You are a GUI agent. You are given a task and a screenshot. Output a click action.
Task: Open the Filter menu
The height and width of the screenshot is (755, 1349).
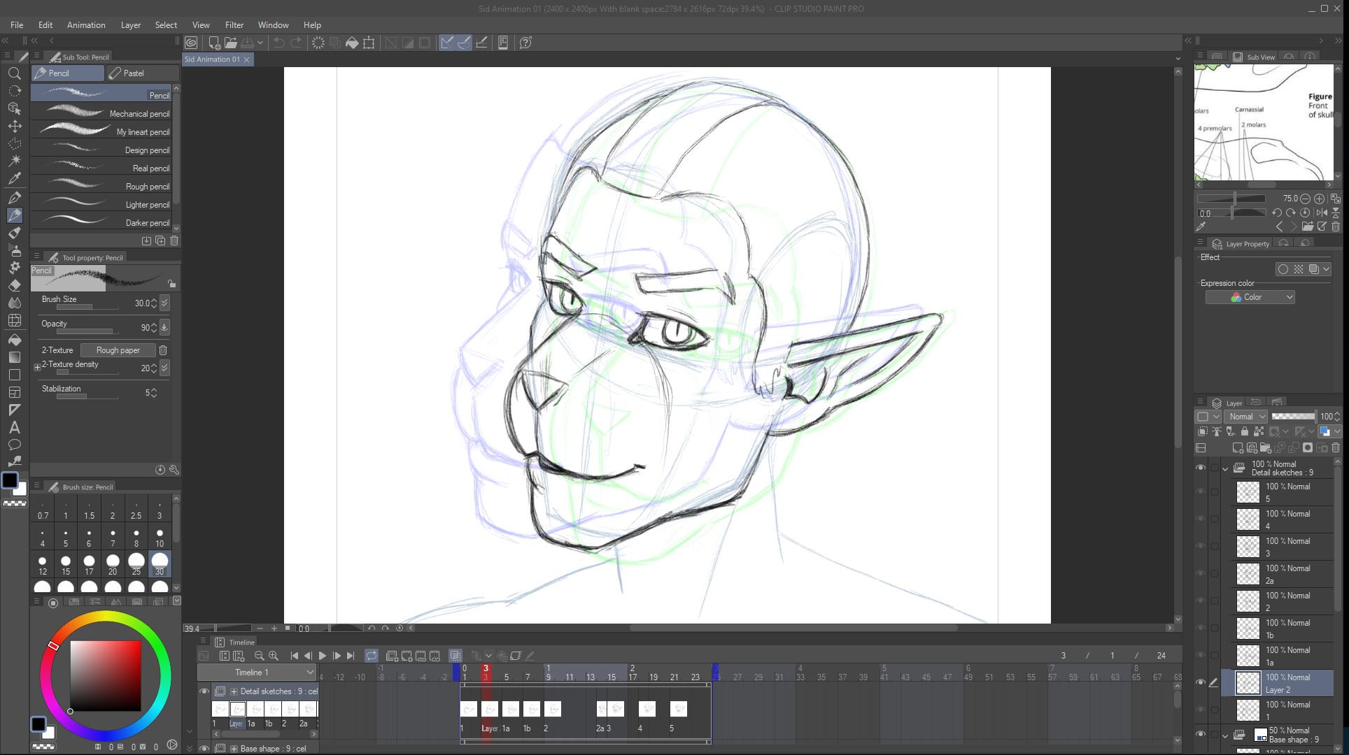pos(234,24)
